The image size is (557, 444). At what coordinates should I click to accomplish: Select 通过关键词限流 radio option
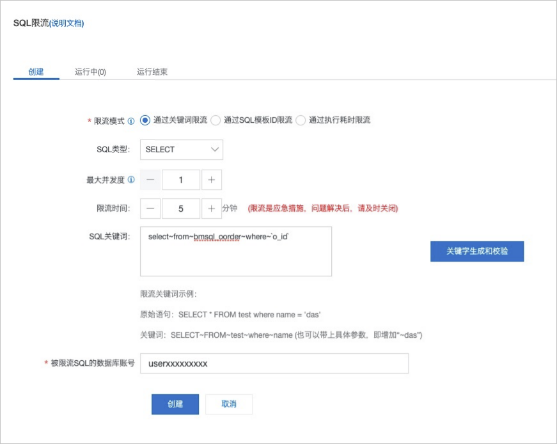(x=145, y=120)
